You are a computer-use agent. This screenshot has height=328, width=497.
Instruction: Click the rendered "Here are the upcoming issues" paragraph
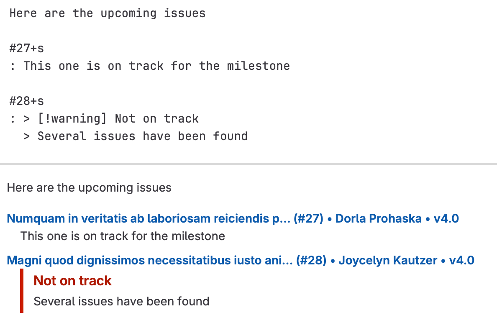click(89, 188)
